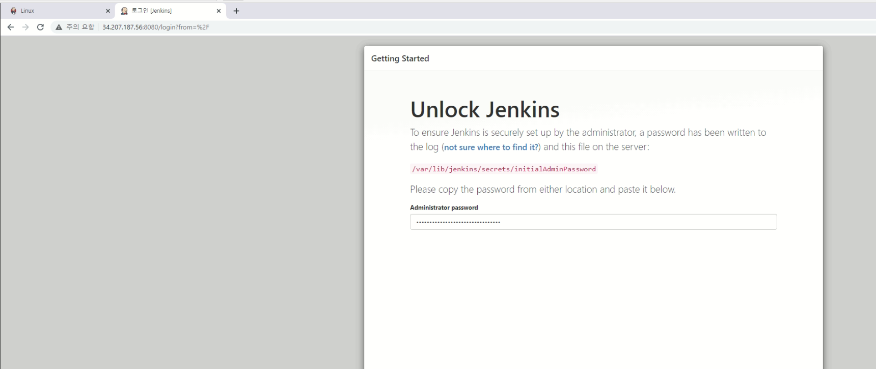The image size is (876, 369).
Task: Select the 로그인 [Jenkins] tab
Action: coord(171,11)
